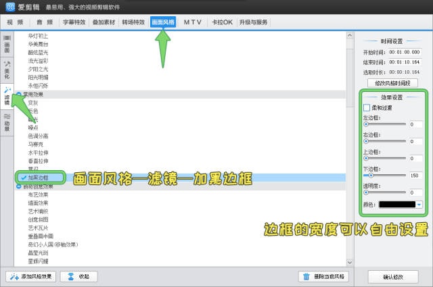Select the 画面风格 tab

pyautogui.click(x=163, y=22)
